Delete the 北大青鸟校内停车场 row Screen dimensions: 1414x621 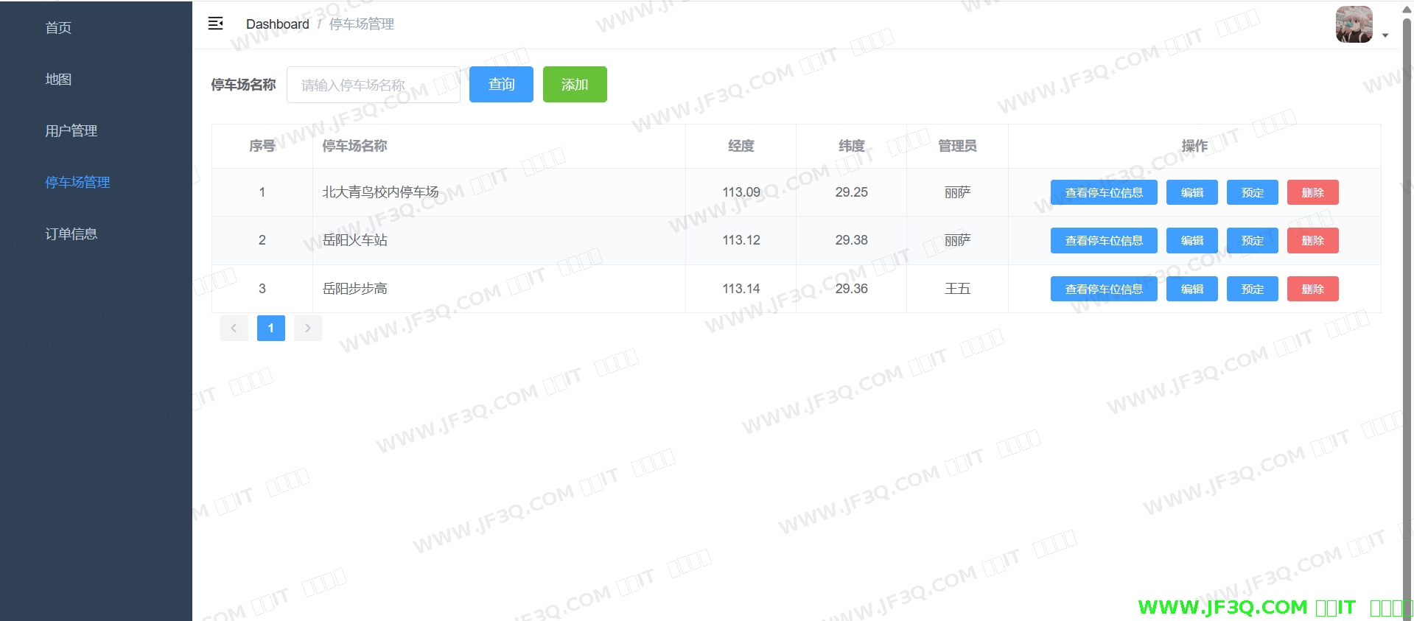(x=1312, y=193)
